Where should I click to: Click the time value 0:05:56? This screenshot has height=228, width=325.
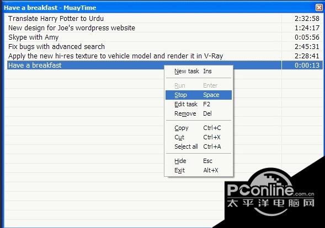[307, 37]
